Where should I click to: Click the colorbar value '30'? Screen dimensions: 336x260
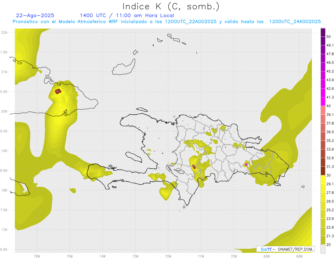pyautogui.click(x=329, y=175)
